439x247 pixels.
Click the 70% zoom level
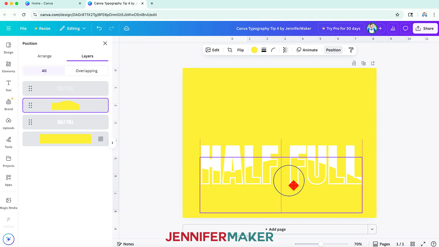358,244
